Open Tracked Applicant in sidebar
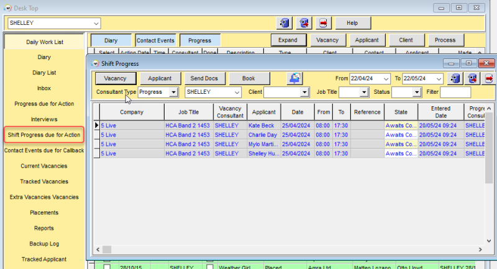Viewport: 497px width, 269px height. coord(44,259)
